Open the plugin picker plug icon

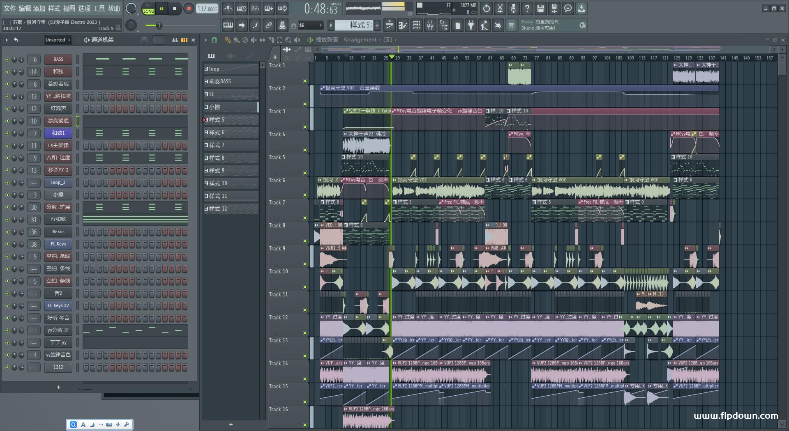click(471, 25)
